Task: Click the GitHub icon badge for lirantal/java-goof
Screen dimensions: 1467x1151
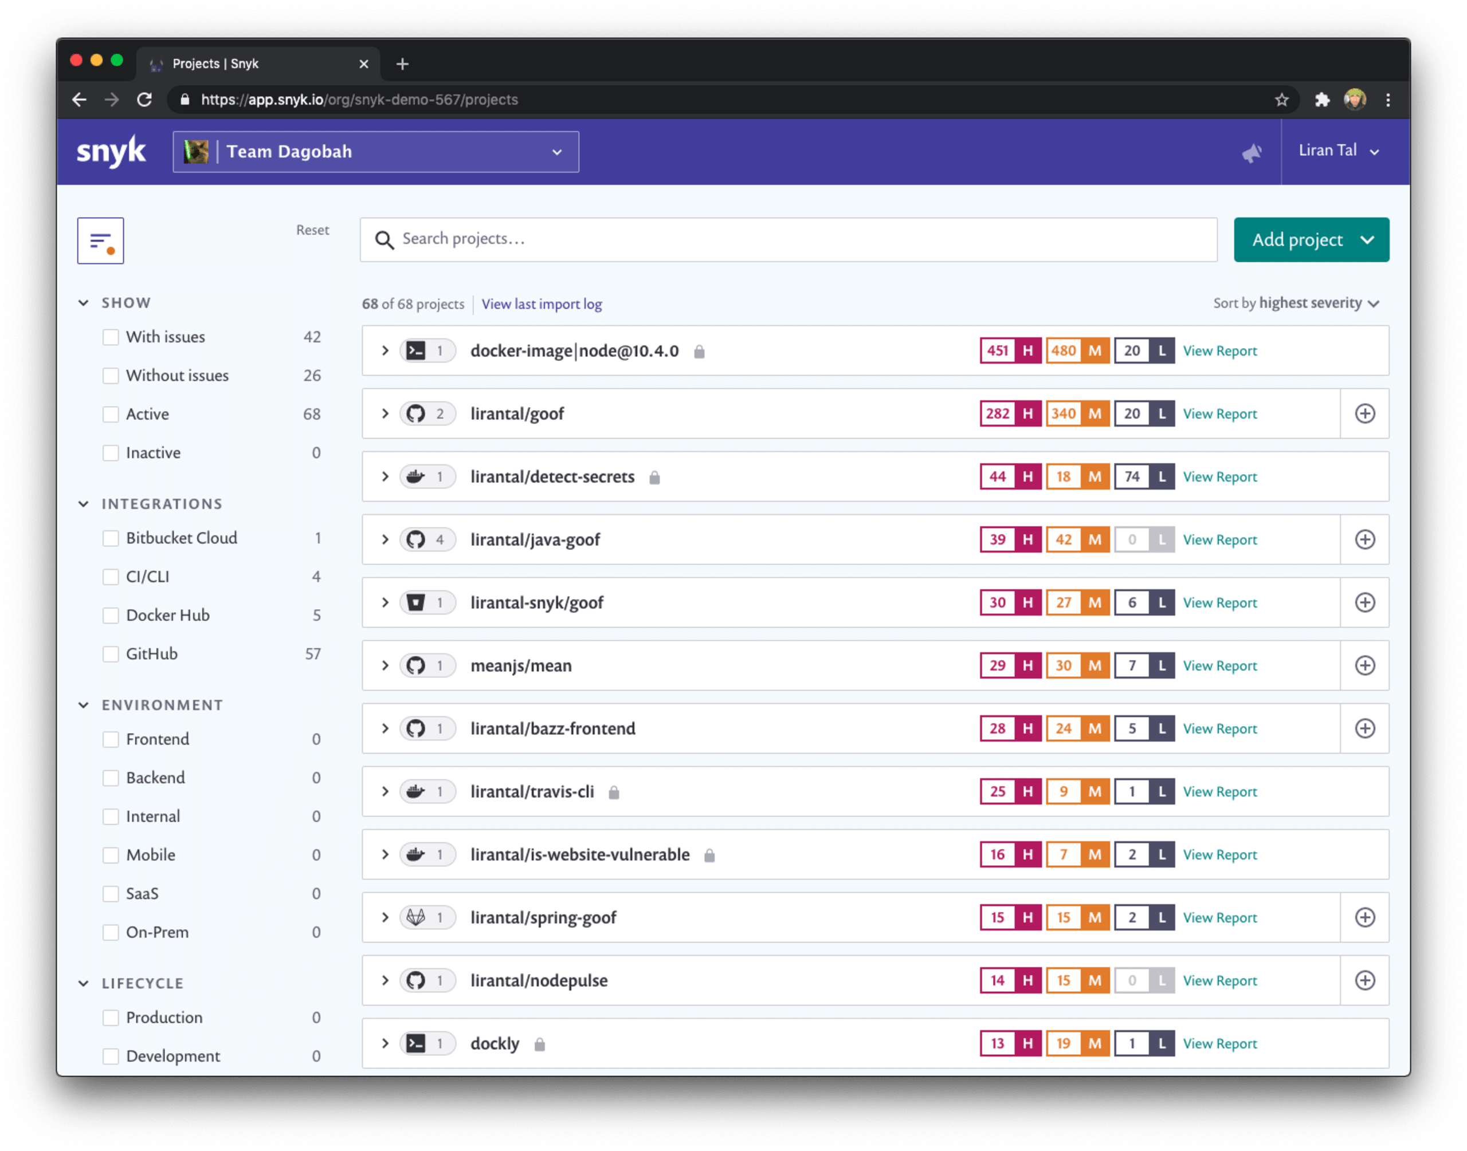Action: pos(416,540)
